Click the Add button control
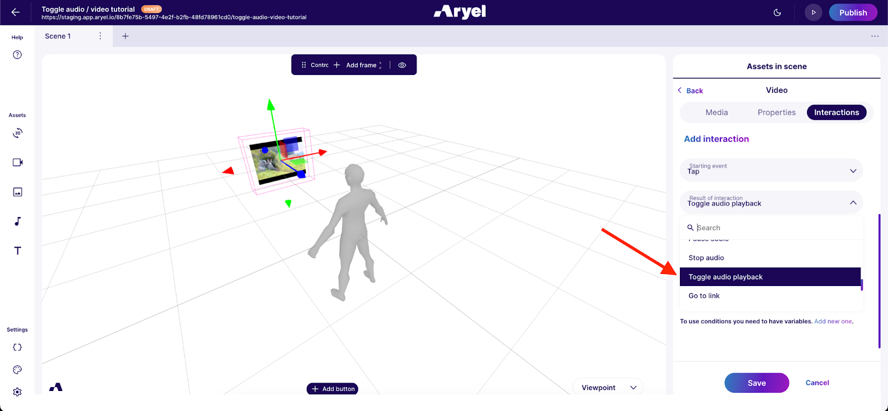Viewport: 888px width, 411px height. pos(332,389)
